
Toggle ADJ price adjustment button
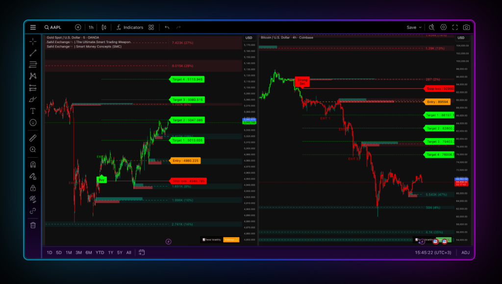(465, 253)
